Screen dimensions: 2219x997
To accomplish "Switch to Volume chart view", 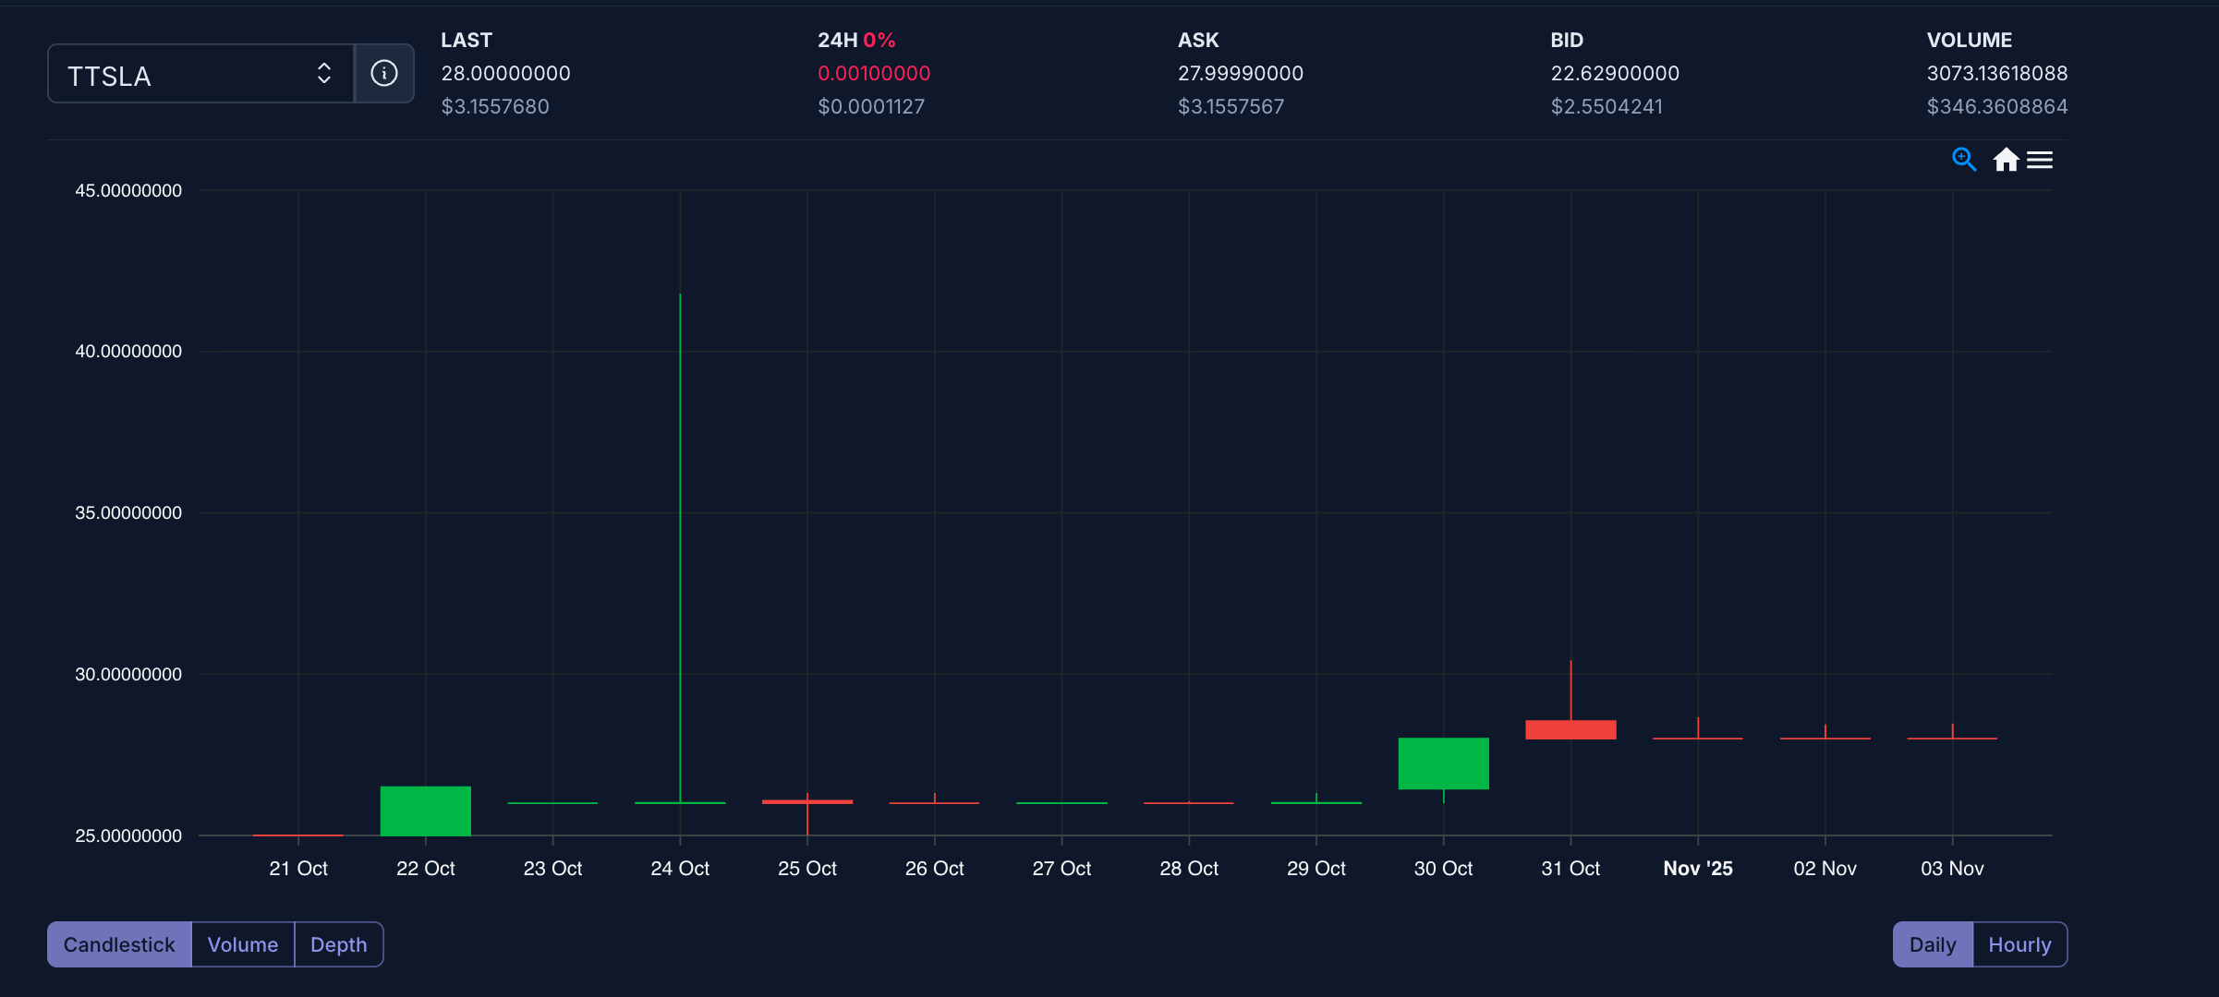I will [x=243, y=944].
